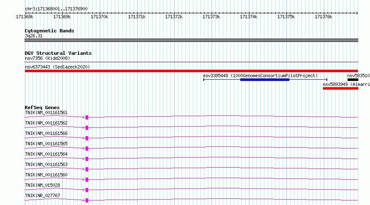Open the nsv5893949 (Almarri) variant label
The image size is (370, 205).
pos(346,84)
